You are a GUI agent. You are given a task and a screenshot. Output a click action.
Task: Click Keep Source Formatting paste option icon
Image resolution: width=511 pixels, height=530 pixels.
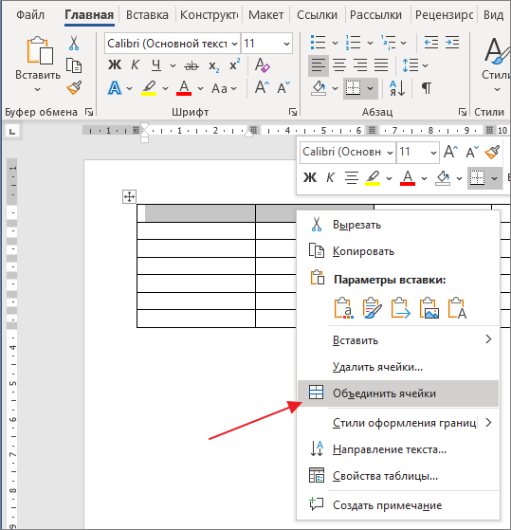[343, 308]
